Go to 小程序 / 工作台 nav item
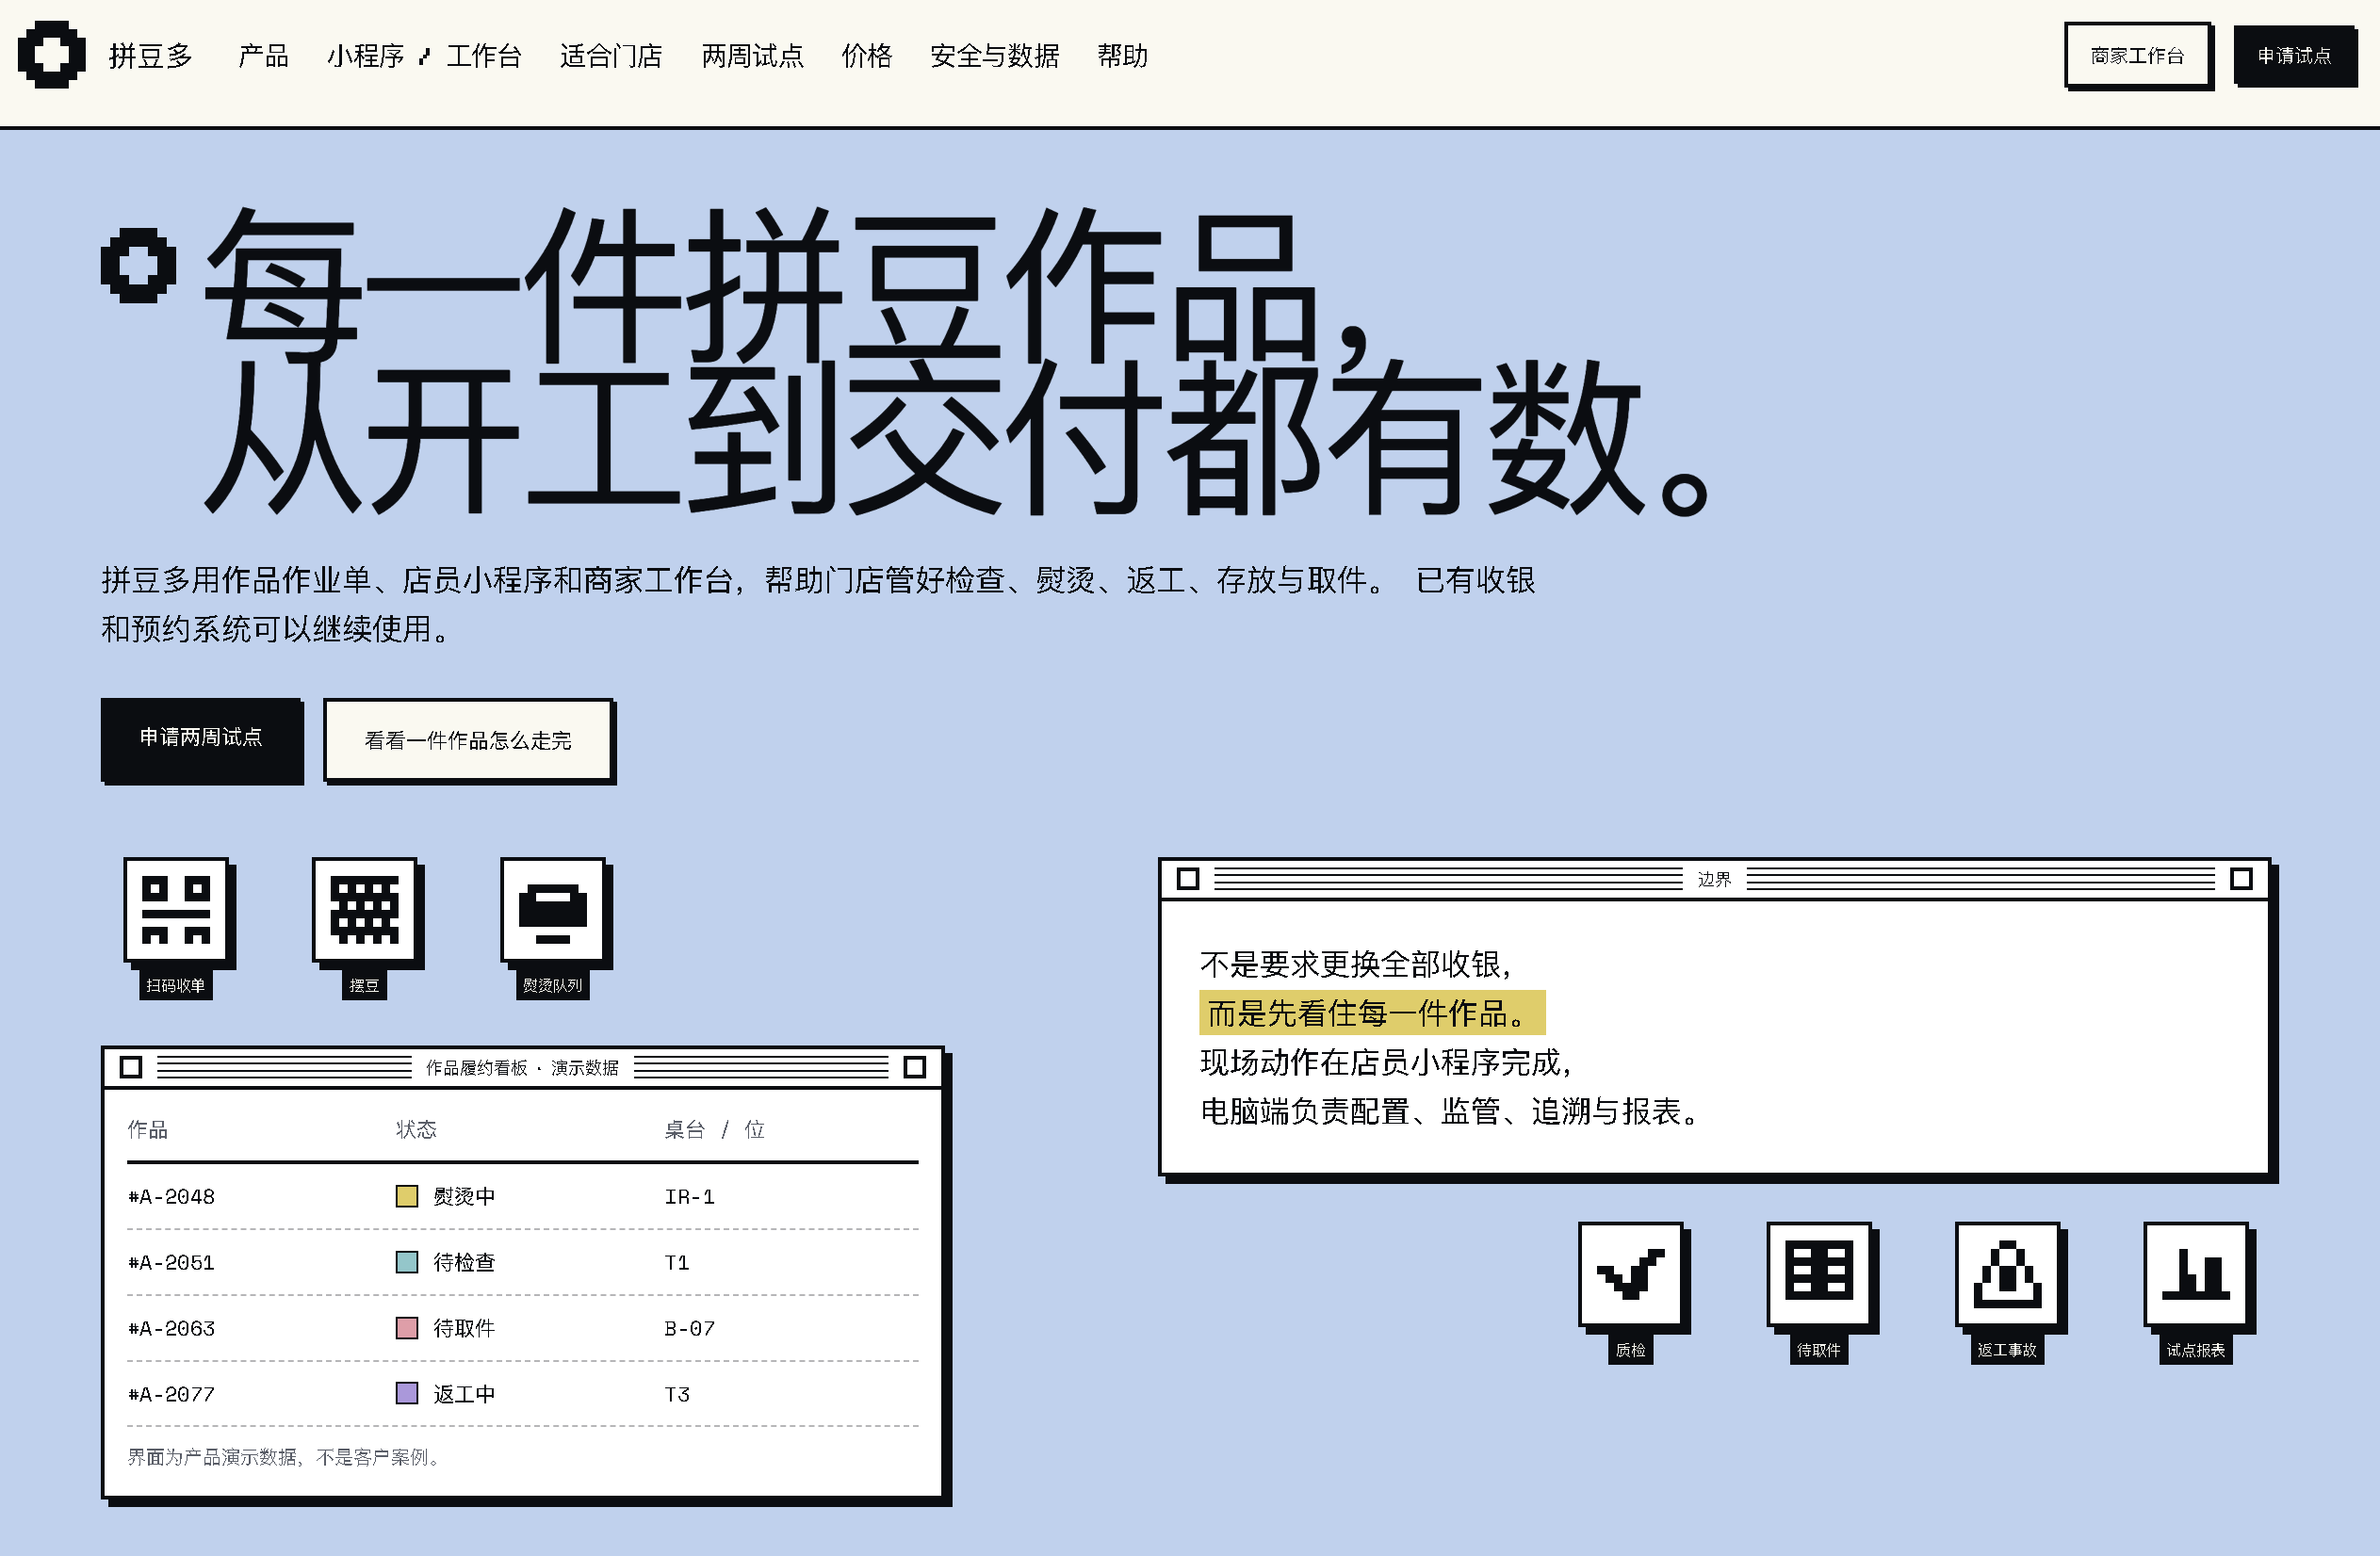The width and height of the screenshot is (2380, 1556). (424, 56)
